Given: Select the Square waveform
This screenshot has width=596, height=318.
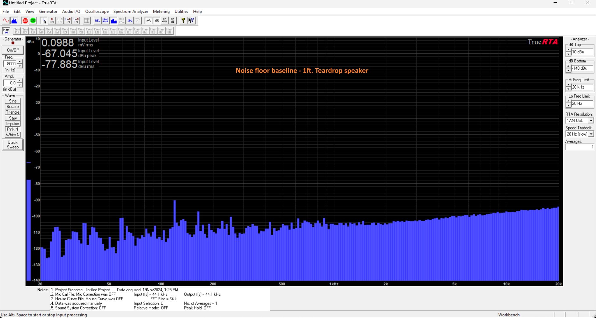Looking at the screenshot, I should (x=13, y=107).
